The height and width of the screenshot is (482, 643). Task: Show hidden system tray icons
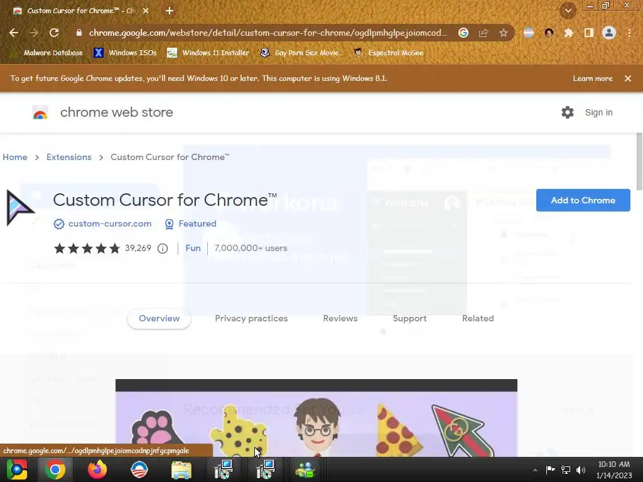click(535, 470)
